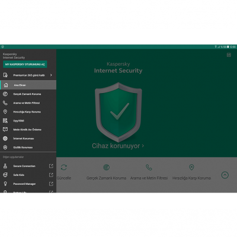Click the Gerçek Zamanlı Koruma label in bottom bar
Image resolution: width=237 pixels, height=237 pixels.
(106, 178)
